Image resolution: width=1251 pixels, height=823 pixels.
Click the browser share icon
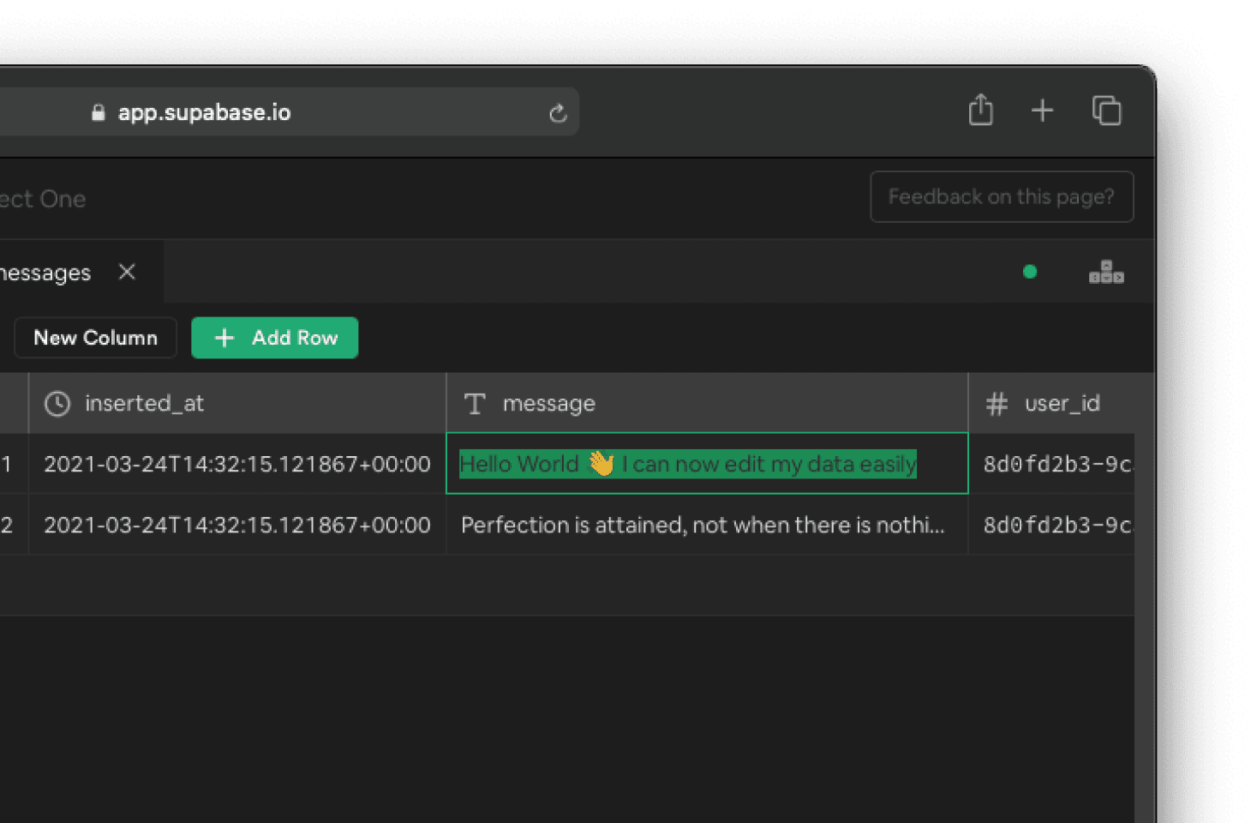980,111
